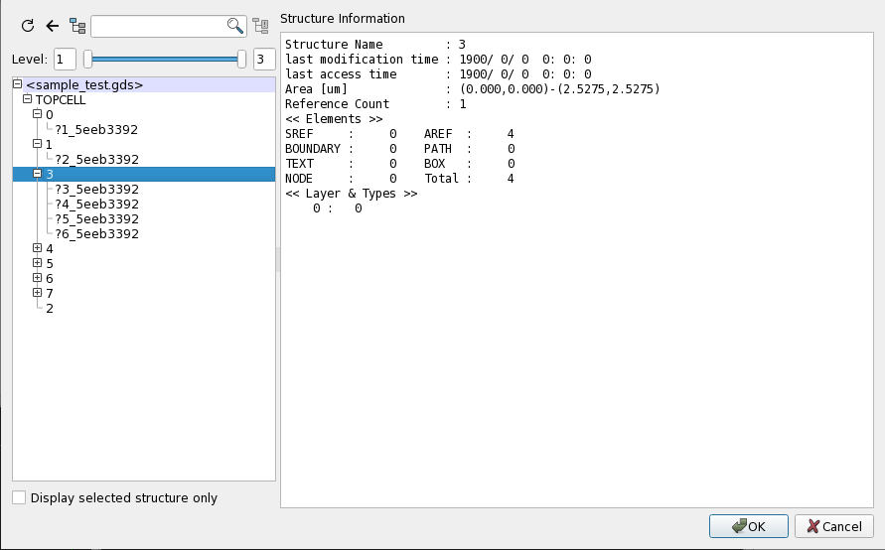
Task: Select ?1_5eeb3392 tree item
Action: click(96, 130)
